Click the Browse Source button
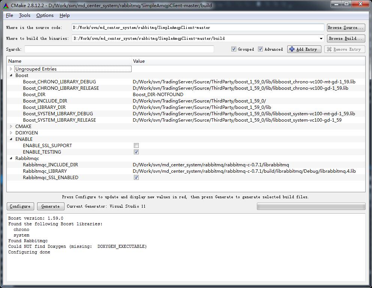Viewport: 372px width, 288px height. pos(346,27)
